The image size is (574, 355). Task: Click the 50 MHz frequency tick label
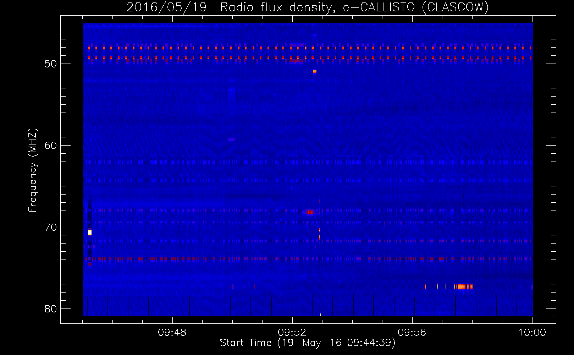tap(51, 64)
